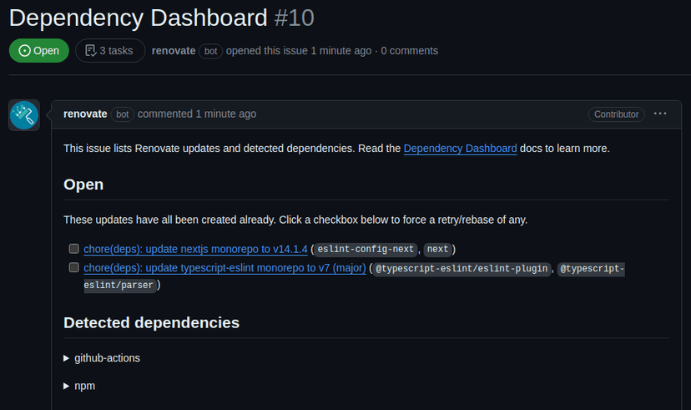Select the eslint-config-next package label
This screenshot has width=691, height=410.
pyautogui.click(x=365, y=249)
